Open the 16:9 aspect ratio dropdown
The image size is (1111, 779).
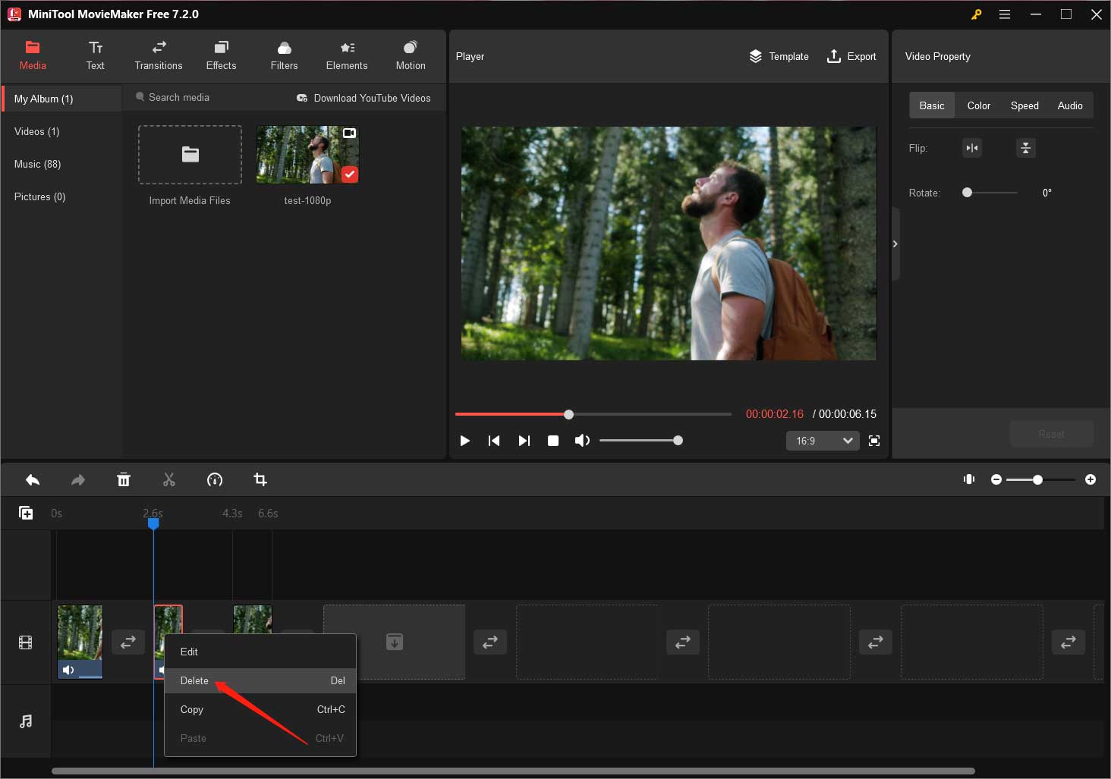(823, 441)
